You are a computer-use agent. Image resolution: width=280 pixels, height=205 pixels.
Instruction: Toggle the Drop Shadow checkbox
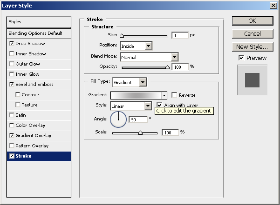(x=12, y=44)
